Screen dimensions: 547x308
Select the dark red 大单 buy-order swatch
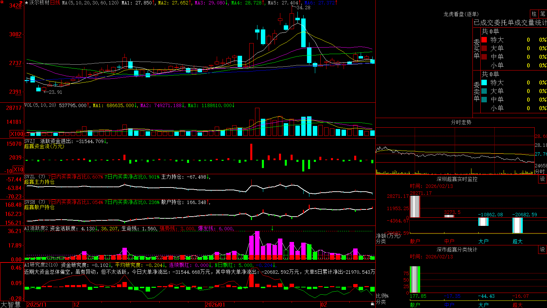[x=484, y=48]
